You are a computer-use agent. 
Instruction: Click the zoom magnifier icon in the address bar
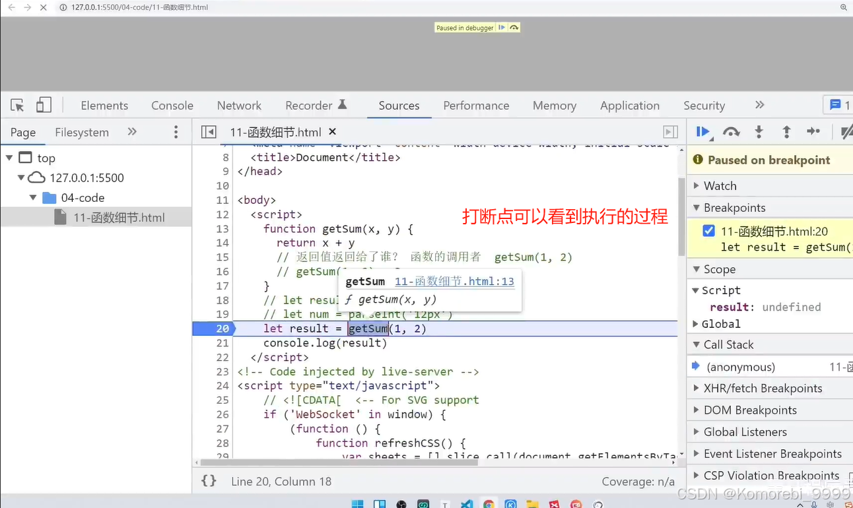(x=844, y=7)
